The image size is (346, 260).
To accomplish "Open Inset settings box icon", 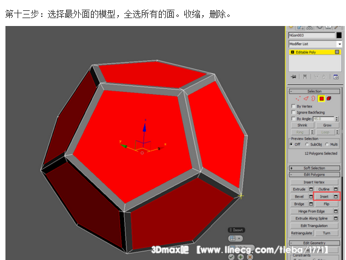I will pos(336,197).
